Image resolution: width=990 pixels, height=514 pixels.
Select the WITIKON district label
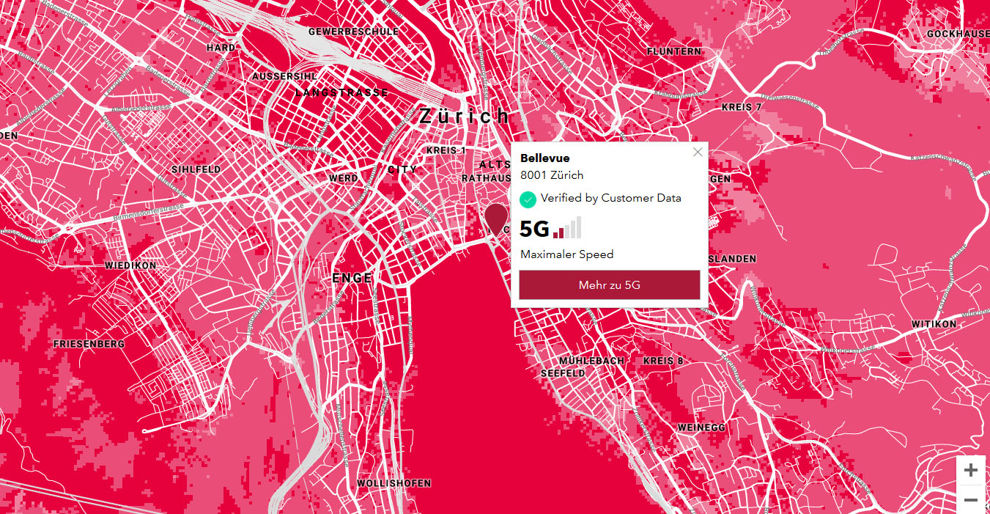point(934,324)
